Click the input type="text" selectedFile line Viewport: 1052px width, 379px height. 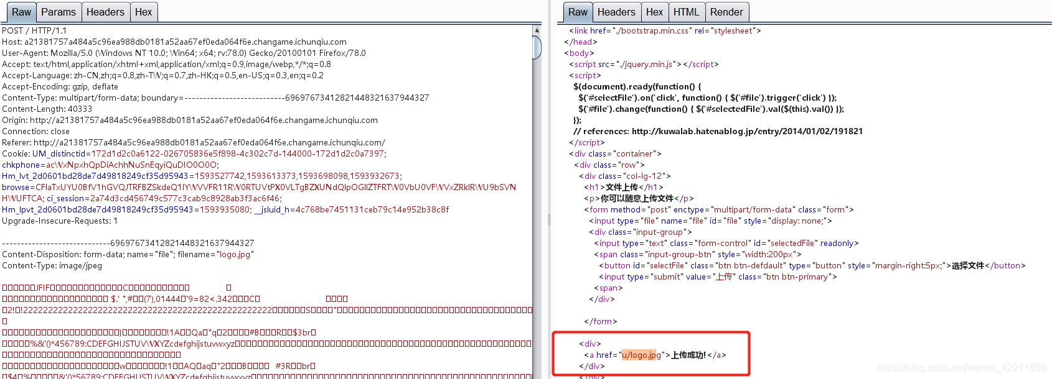(726, 243)
